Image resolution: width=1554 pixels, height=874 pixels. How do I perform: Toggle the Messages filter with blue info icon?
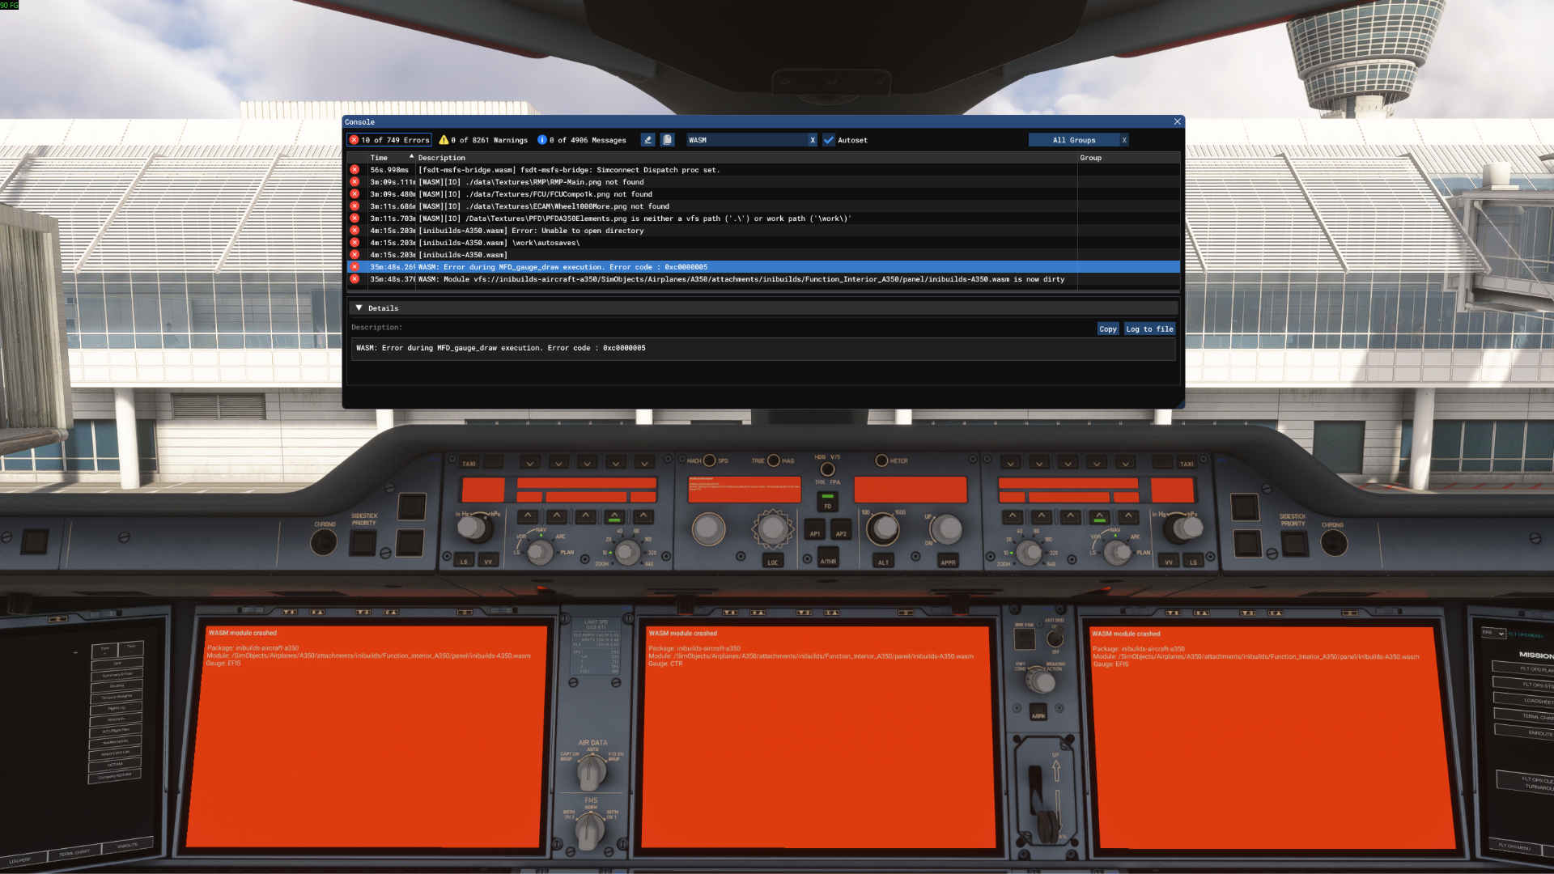point(582,140)
